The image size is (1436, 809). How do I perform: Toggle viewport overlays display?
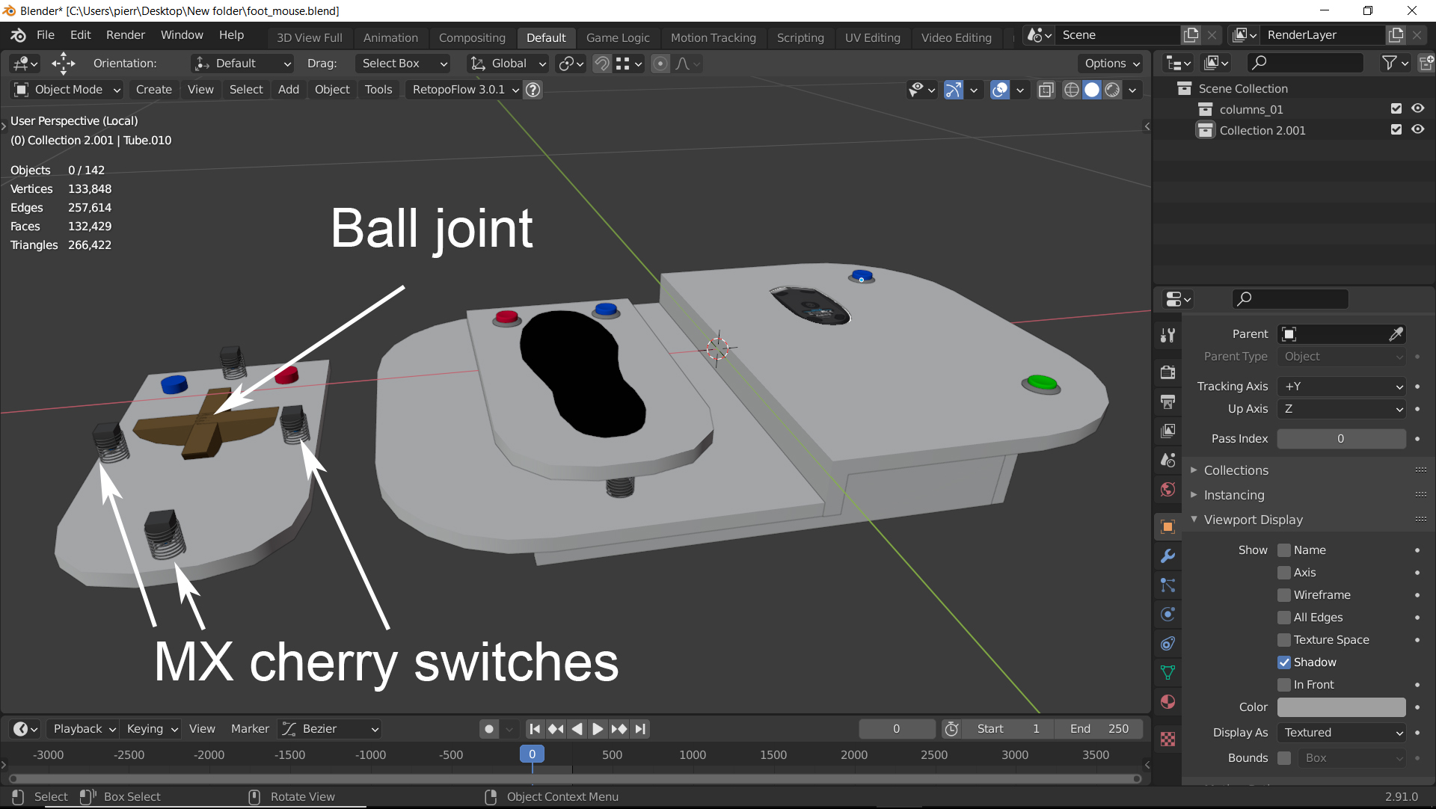click(x=1000, y=90)
